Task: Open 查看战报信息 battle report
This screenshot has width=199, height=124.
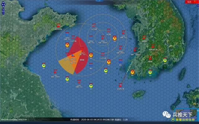Action: [183, 120]
